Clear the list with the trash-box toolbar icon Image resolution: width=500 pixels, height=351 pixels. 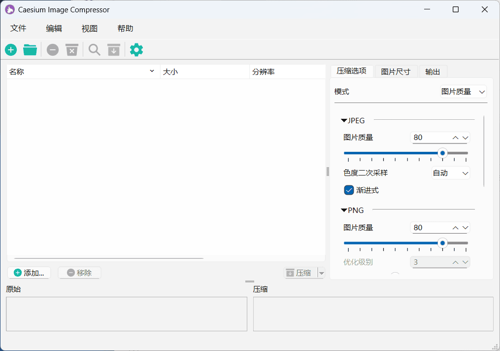click(x=72, y=50)
